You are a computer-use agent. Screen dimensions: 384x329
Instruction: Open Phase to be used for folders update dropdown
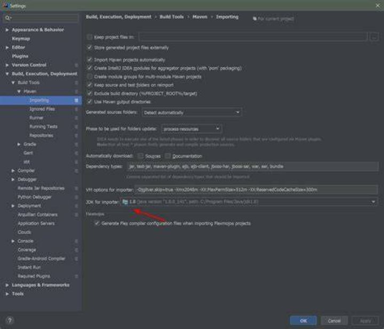[x=191, y=129]
